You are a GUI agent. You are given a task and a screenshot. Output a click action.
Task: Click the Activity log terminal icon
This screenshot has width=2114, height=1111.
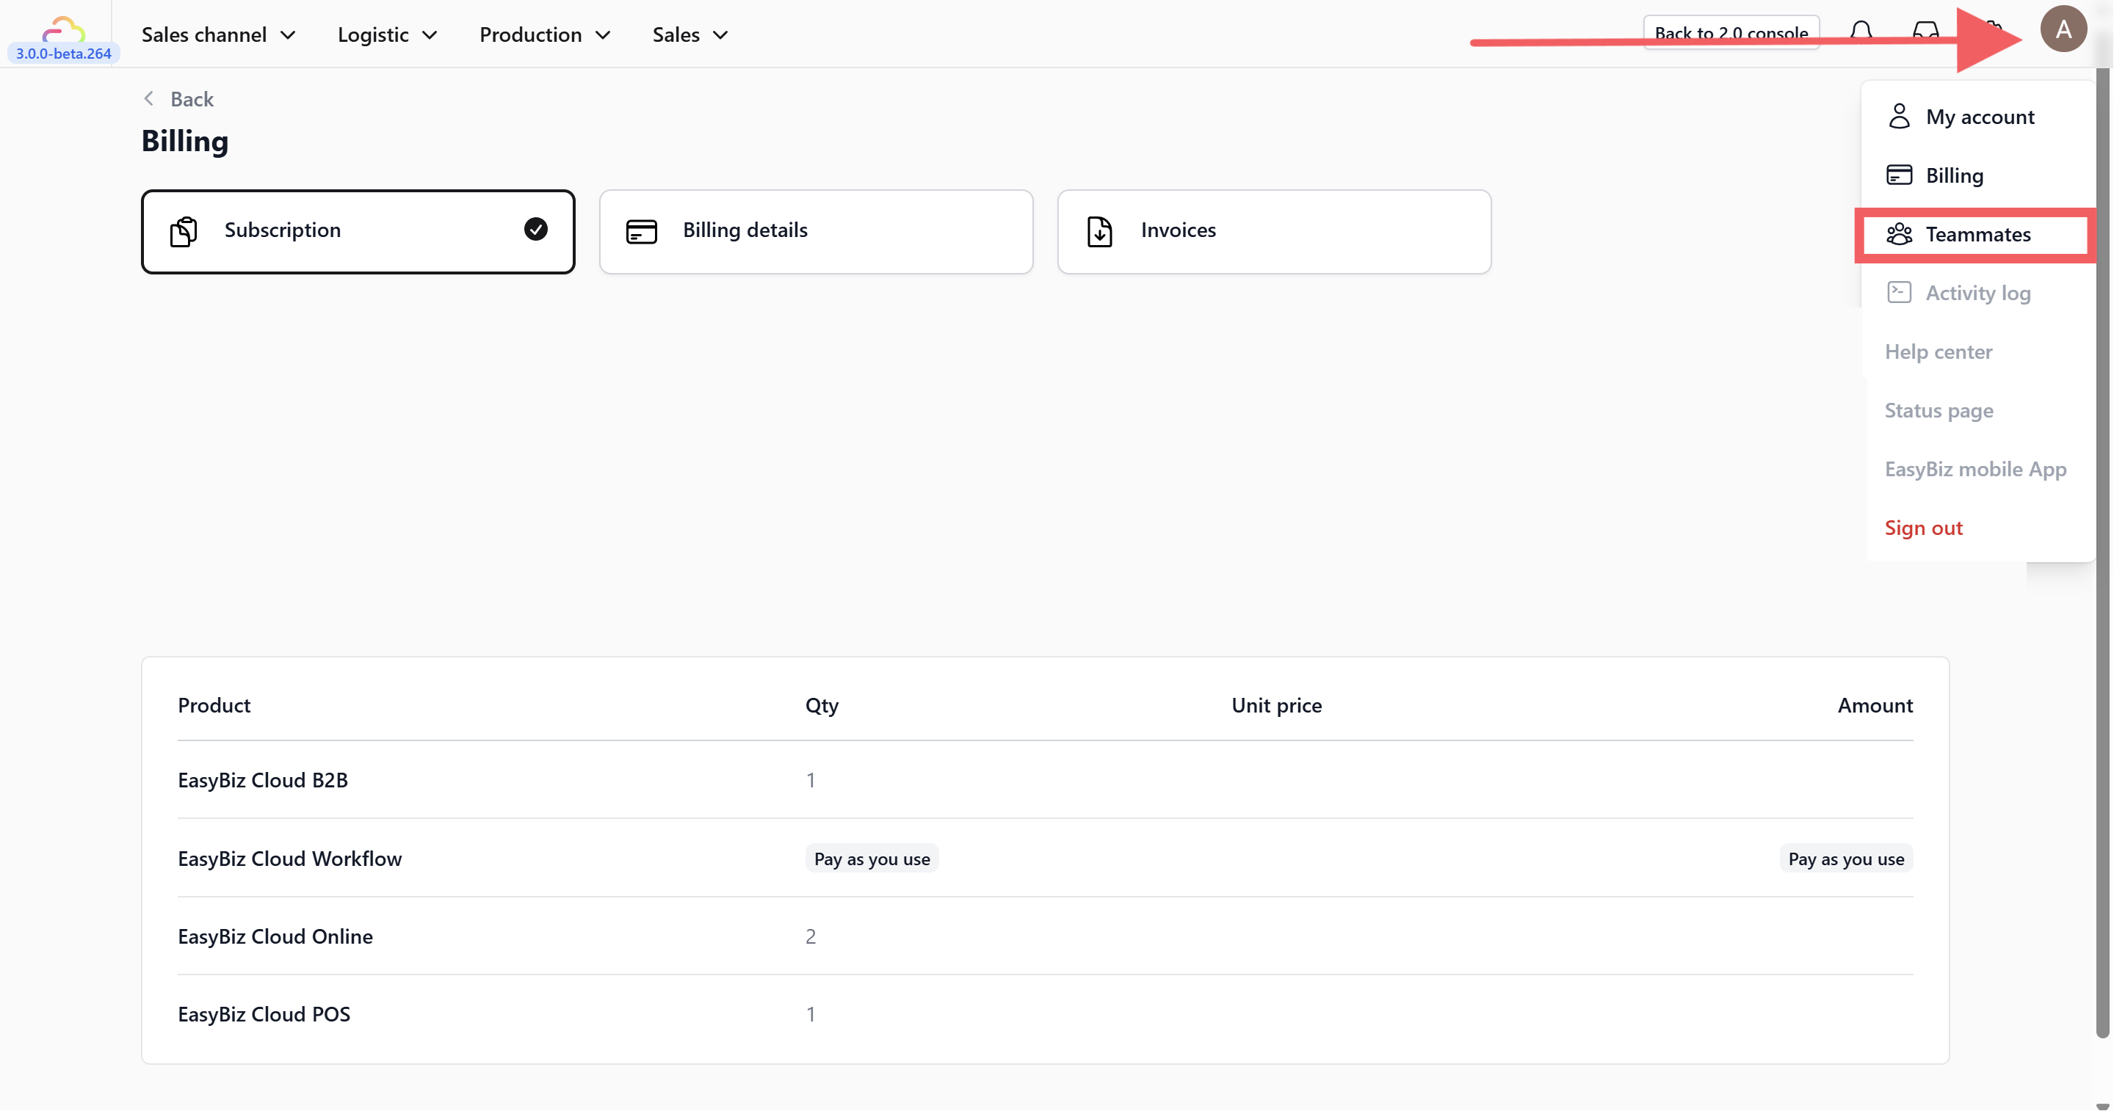click(1898, 293)
